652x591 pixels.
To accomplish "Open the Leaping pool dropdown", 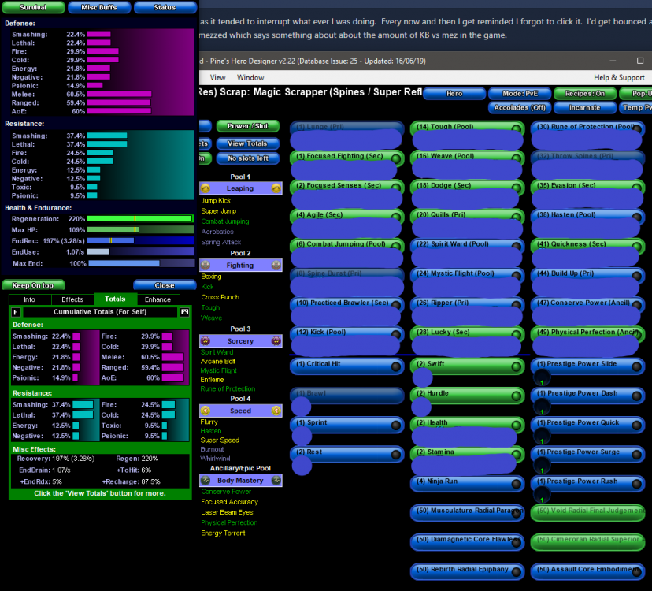I will tap(240, 188).
